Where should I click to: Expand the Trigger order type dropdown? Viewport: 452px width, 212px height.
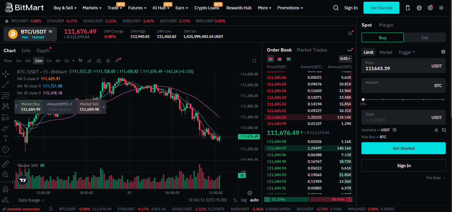point(406,52)
